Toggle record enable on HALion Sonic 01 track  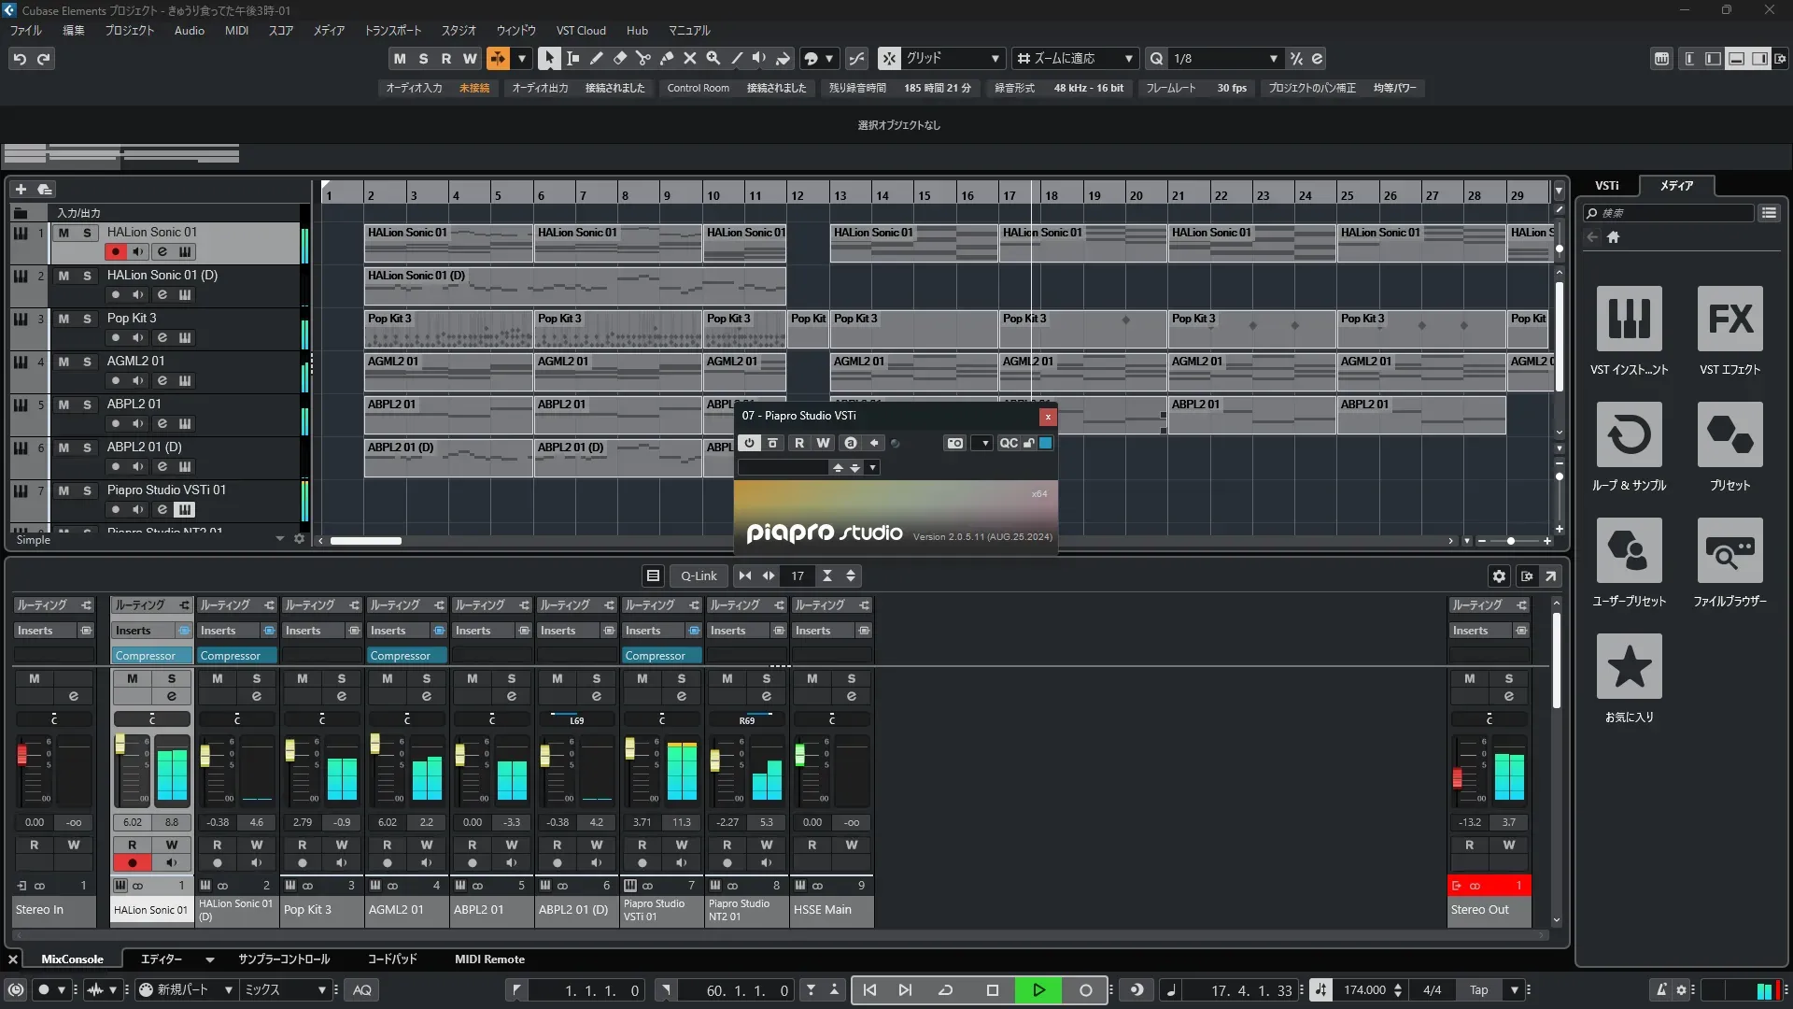click(x=115, y=251)
